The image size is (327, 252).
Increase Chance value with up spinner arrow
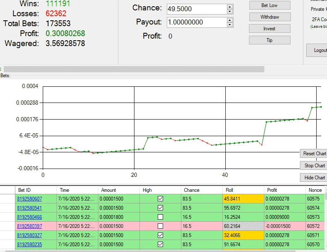[x=229, y=7]
